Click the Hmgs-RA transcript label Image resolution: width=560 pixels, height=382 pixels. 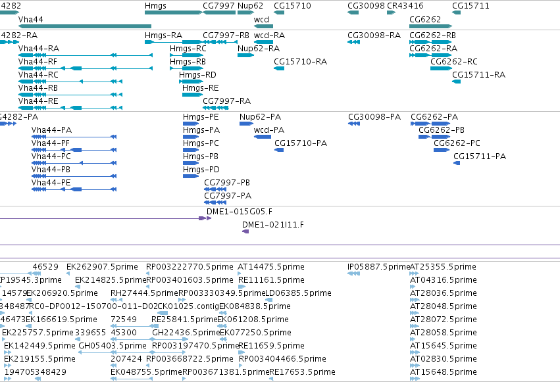[163, 36]
